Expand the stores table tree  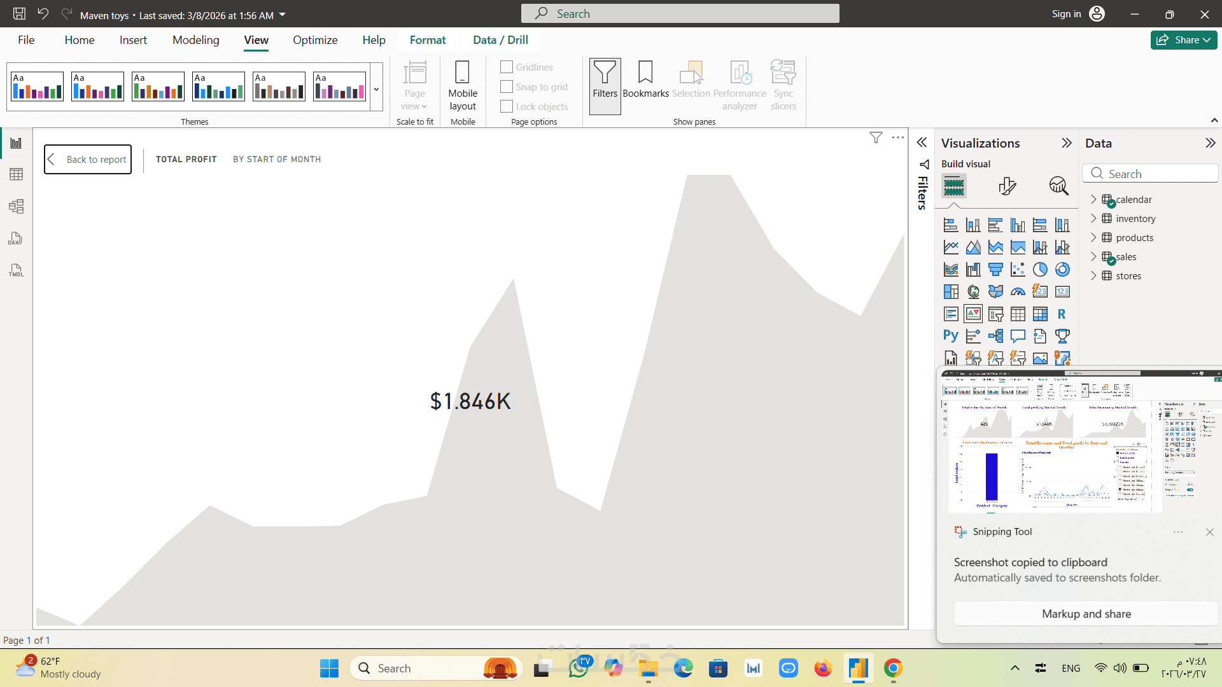pos(1093,275)
